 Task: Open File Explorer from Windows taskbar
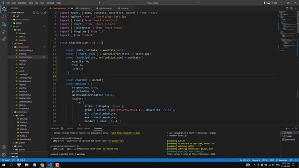coord(27,165)
